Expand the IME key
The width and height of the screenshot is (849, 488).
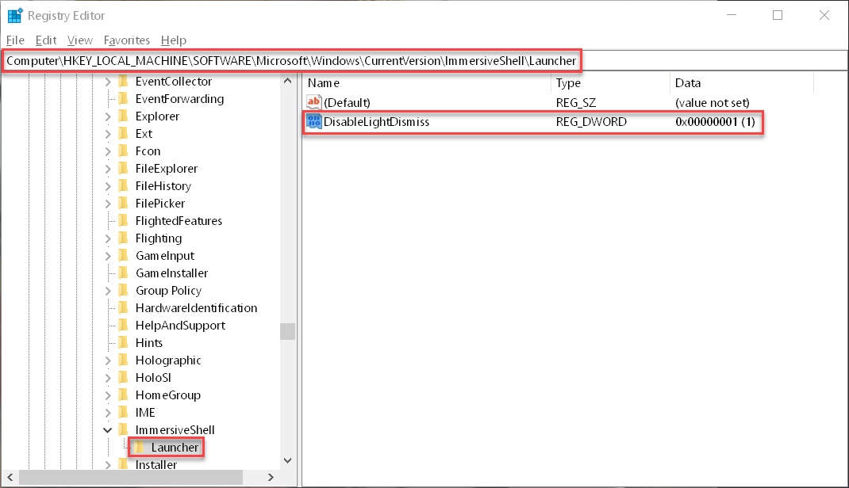(x=108, y=413)
